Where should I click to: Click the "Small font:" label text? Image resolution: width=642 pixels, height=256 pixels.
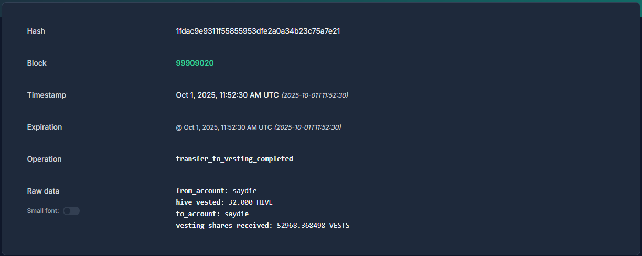pyautogui.click(x=42, y=211)
